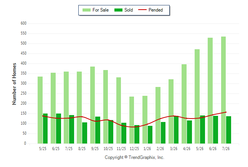Image resolution: width=248 pixels, height=167 pixels.
Task: Toggle the For Sale series legend label
Action: 101,10
